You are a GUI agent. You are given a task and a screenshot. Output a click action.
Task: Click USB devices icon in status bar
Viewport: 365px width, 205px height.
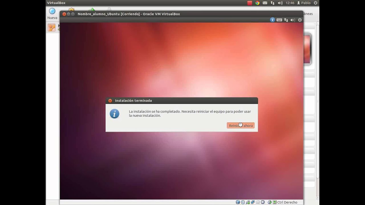pos(248,202)
